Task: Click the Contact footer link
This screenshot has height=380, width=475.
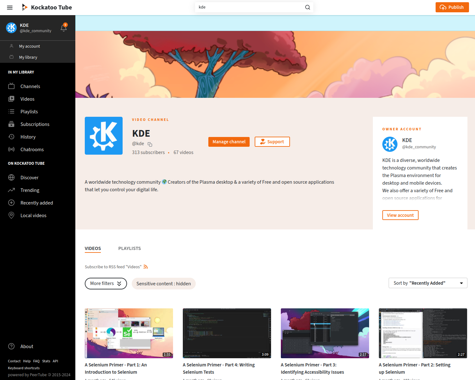Action: point(14,361)
